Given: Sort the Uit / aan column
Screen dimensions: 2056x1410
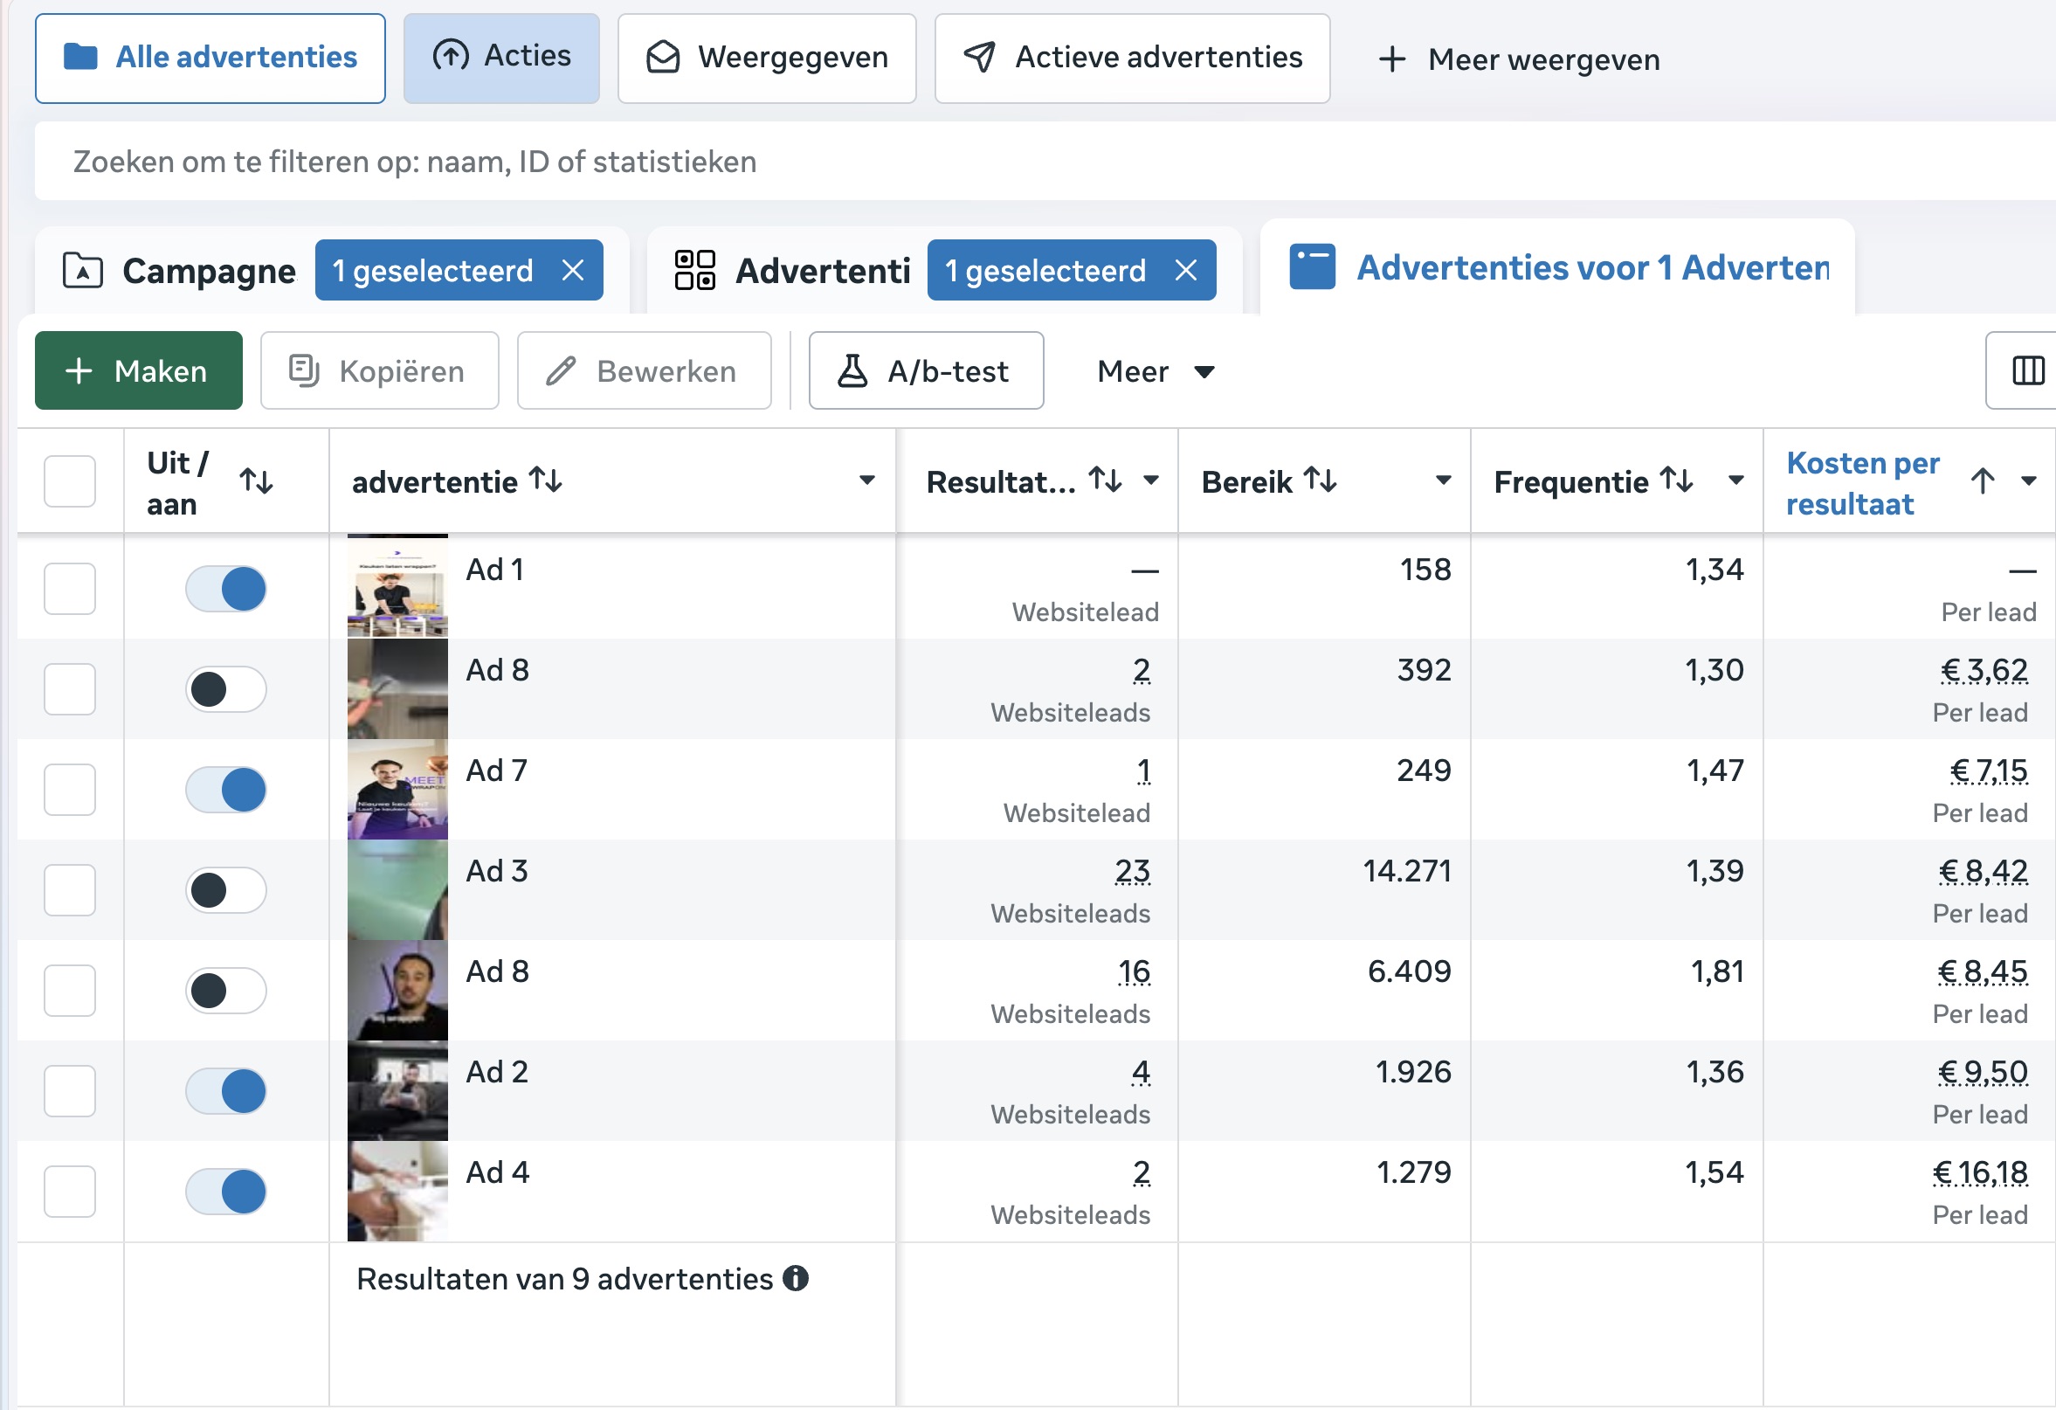Looking at the screenshot, I should [x=257, y=481].
